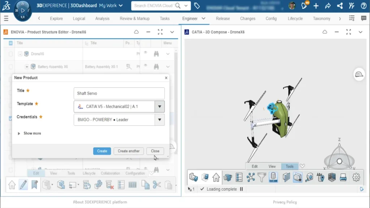Switch to the Release tab
Image resolution: width=370 pixels, height=208 pixels.
point(223,18)
